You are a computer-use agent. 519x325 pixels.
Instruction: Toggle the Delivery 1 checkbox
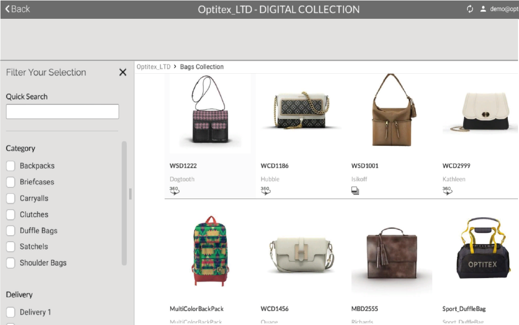click(x=10, y=312)
